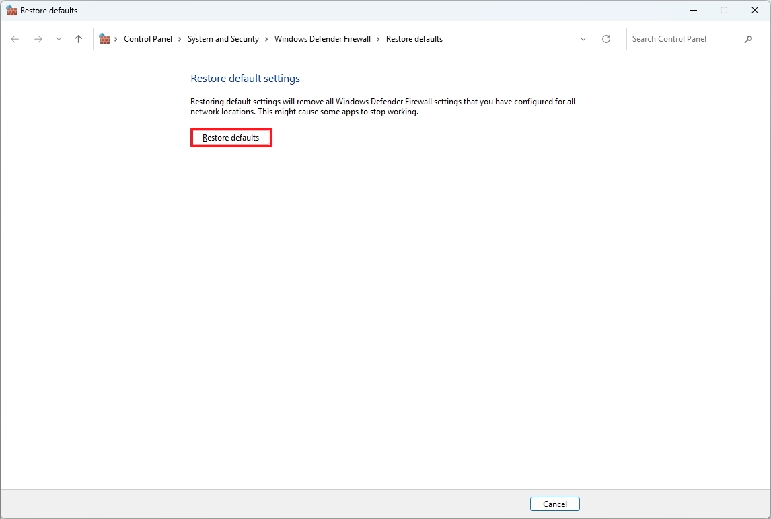Expand the breadcrumb arrow after Windows Defender Firewall

click(378, 38)
